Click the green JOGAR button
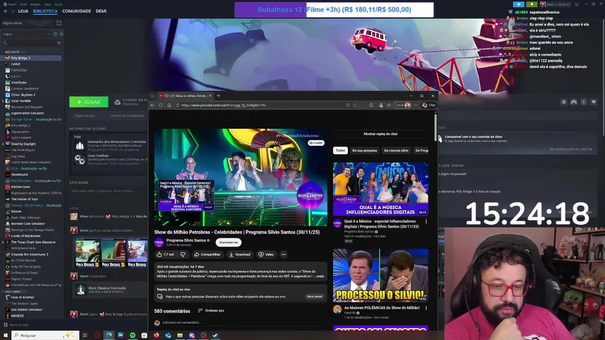 (89, 102)
